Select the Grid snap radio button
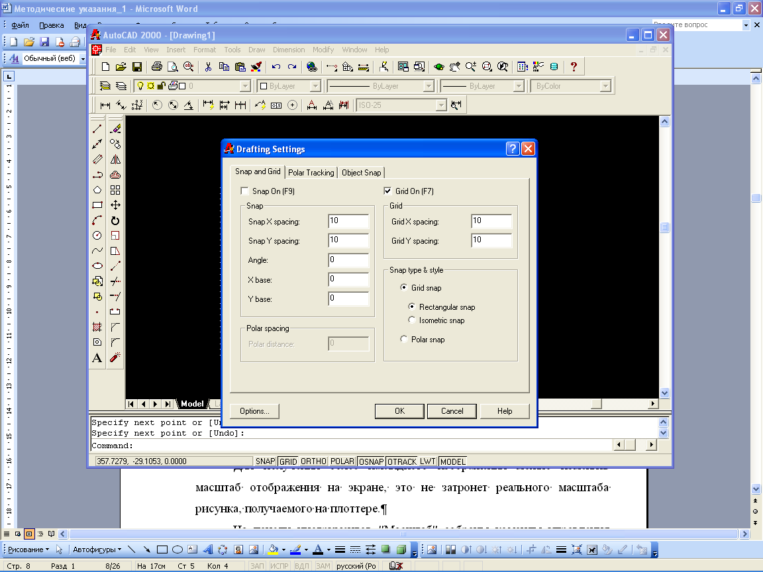763x572 pixels. pos(403,287)
